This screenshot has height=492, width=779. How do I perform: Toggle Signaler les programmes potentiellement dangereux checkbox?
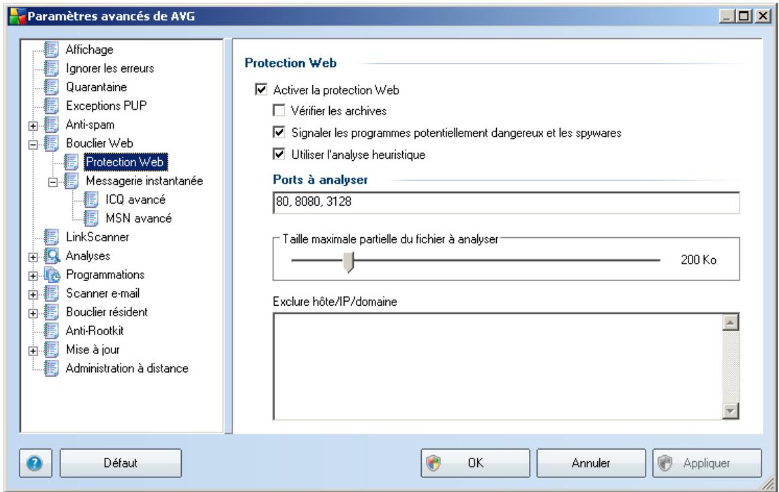coord(279,132)
